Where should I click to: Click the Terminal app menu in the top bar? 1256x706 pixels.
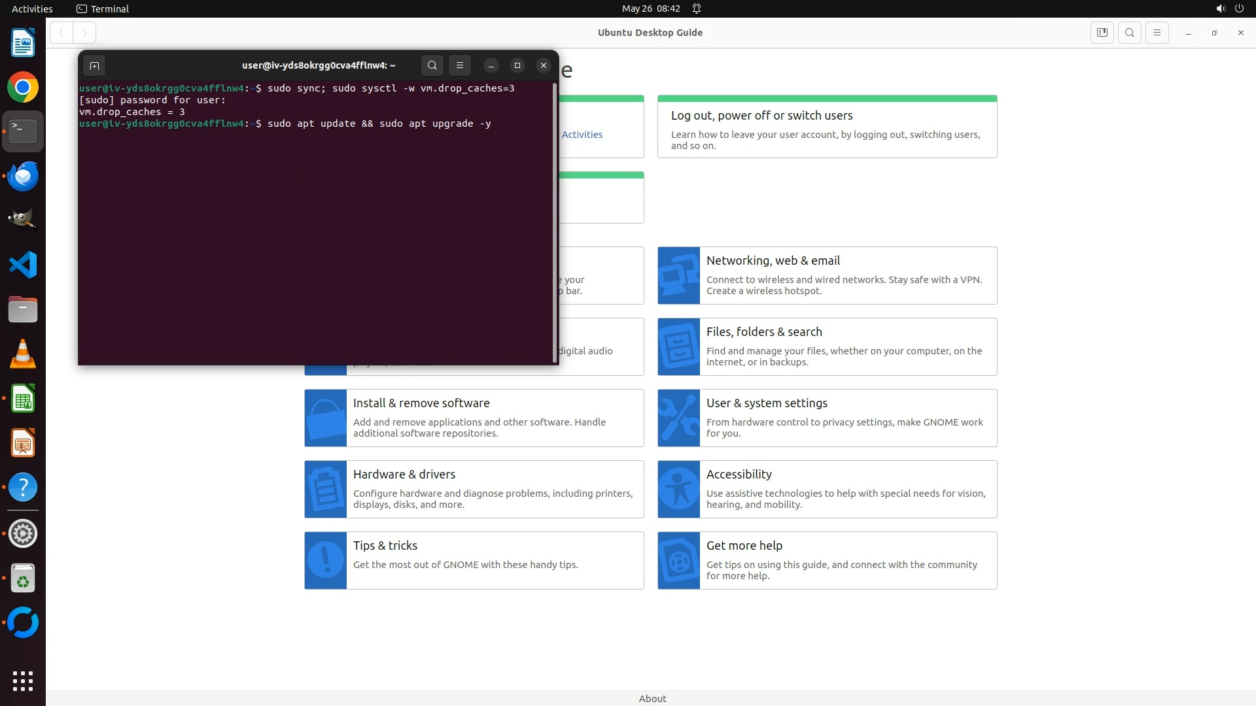pos(103,8)
